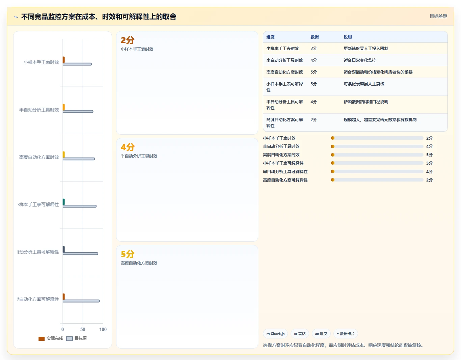Viewport: 461px width, 360px height.
Task: Click the progress bar for 半自动分析工具可解释性
Action: 377,171
